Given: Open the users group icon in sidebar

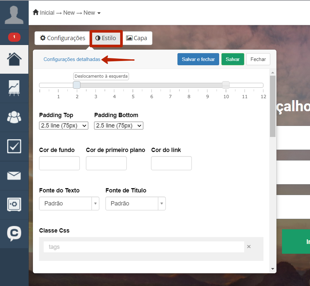Looking at the screenshot, I should 14,117.
